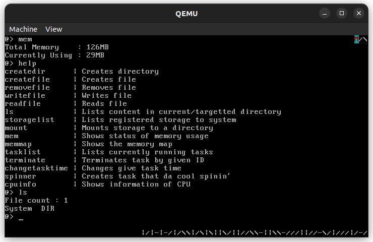Click the "cpuinfo" command entry
Viewport: 373px width, 242px height.
click(20, 185)
